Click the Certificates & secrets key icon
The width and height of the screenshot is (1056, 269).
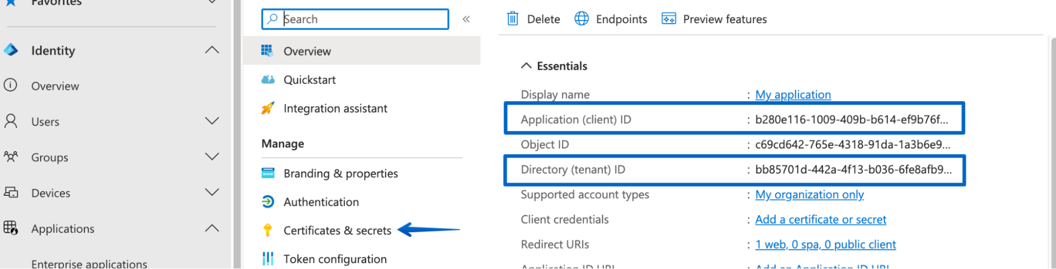pos(268,230)
